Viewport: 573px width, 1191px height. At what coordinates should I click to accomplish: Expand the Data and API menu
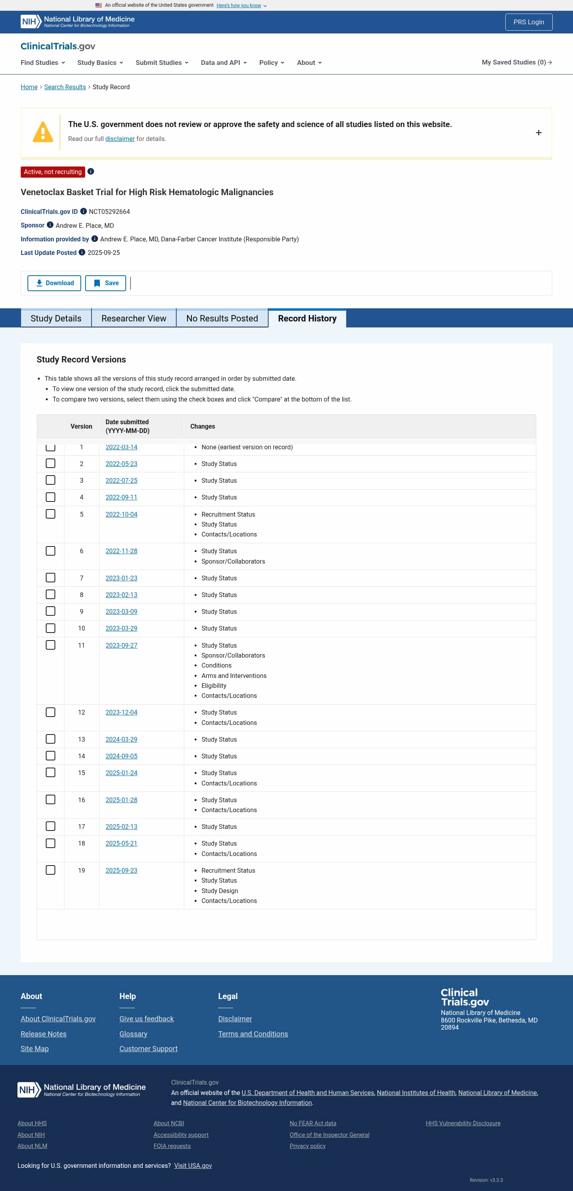pyautogui.click(x=224, y=63)
